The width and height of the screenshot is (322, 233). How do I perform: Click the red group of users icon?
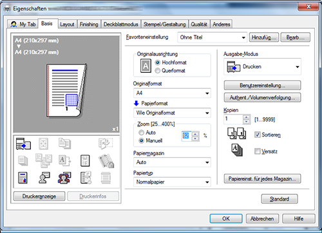coord(64,178)
